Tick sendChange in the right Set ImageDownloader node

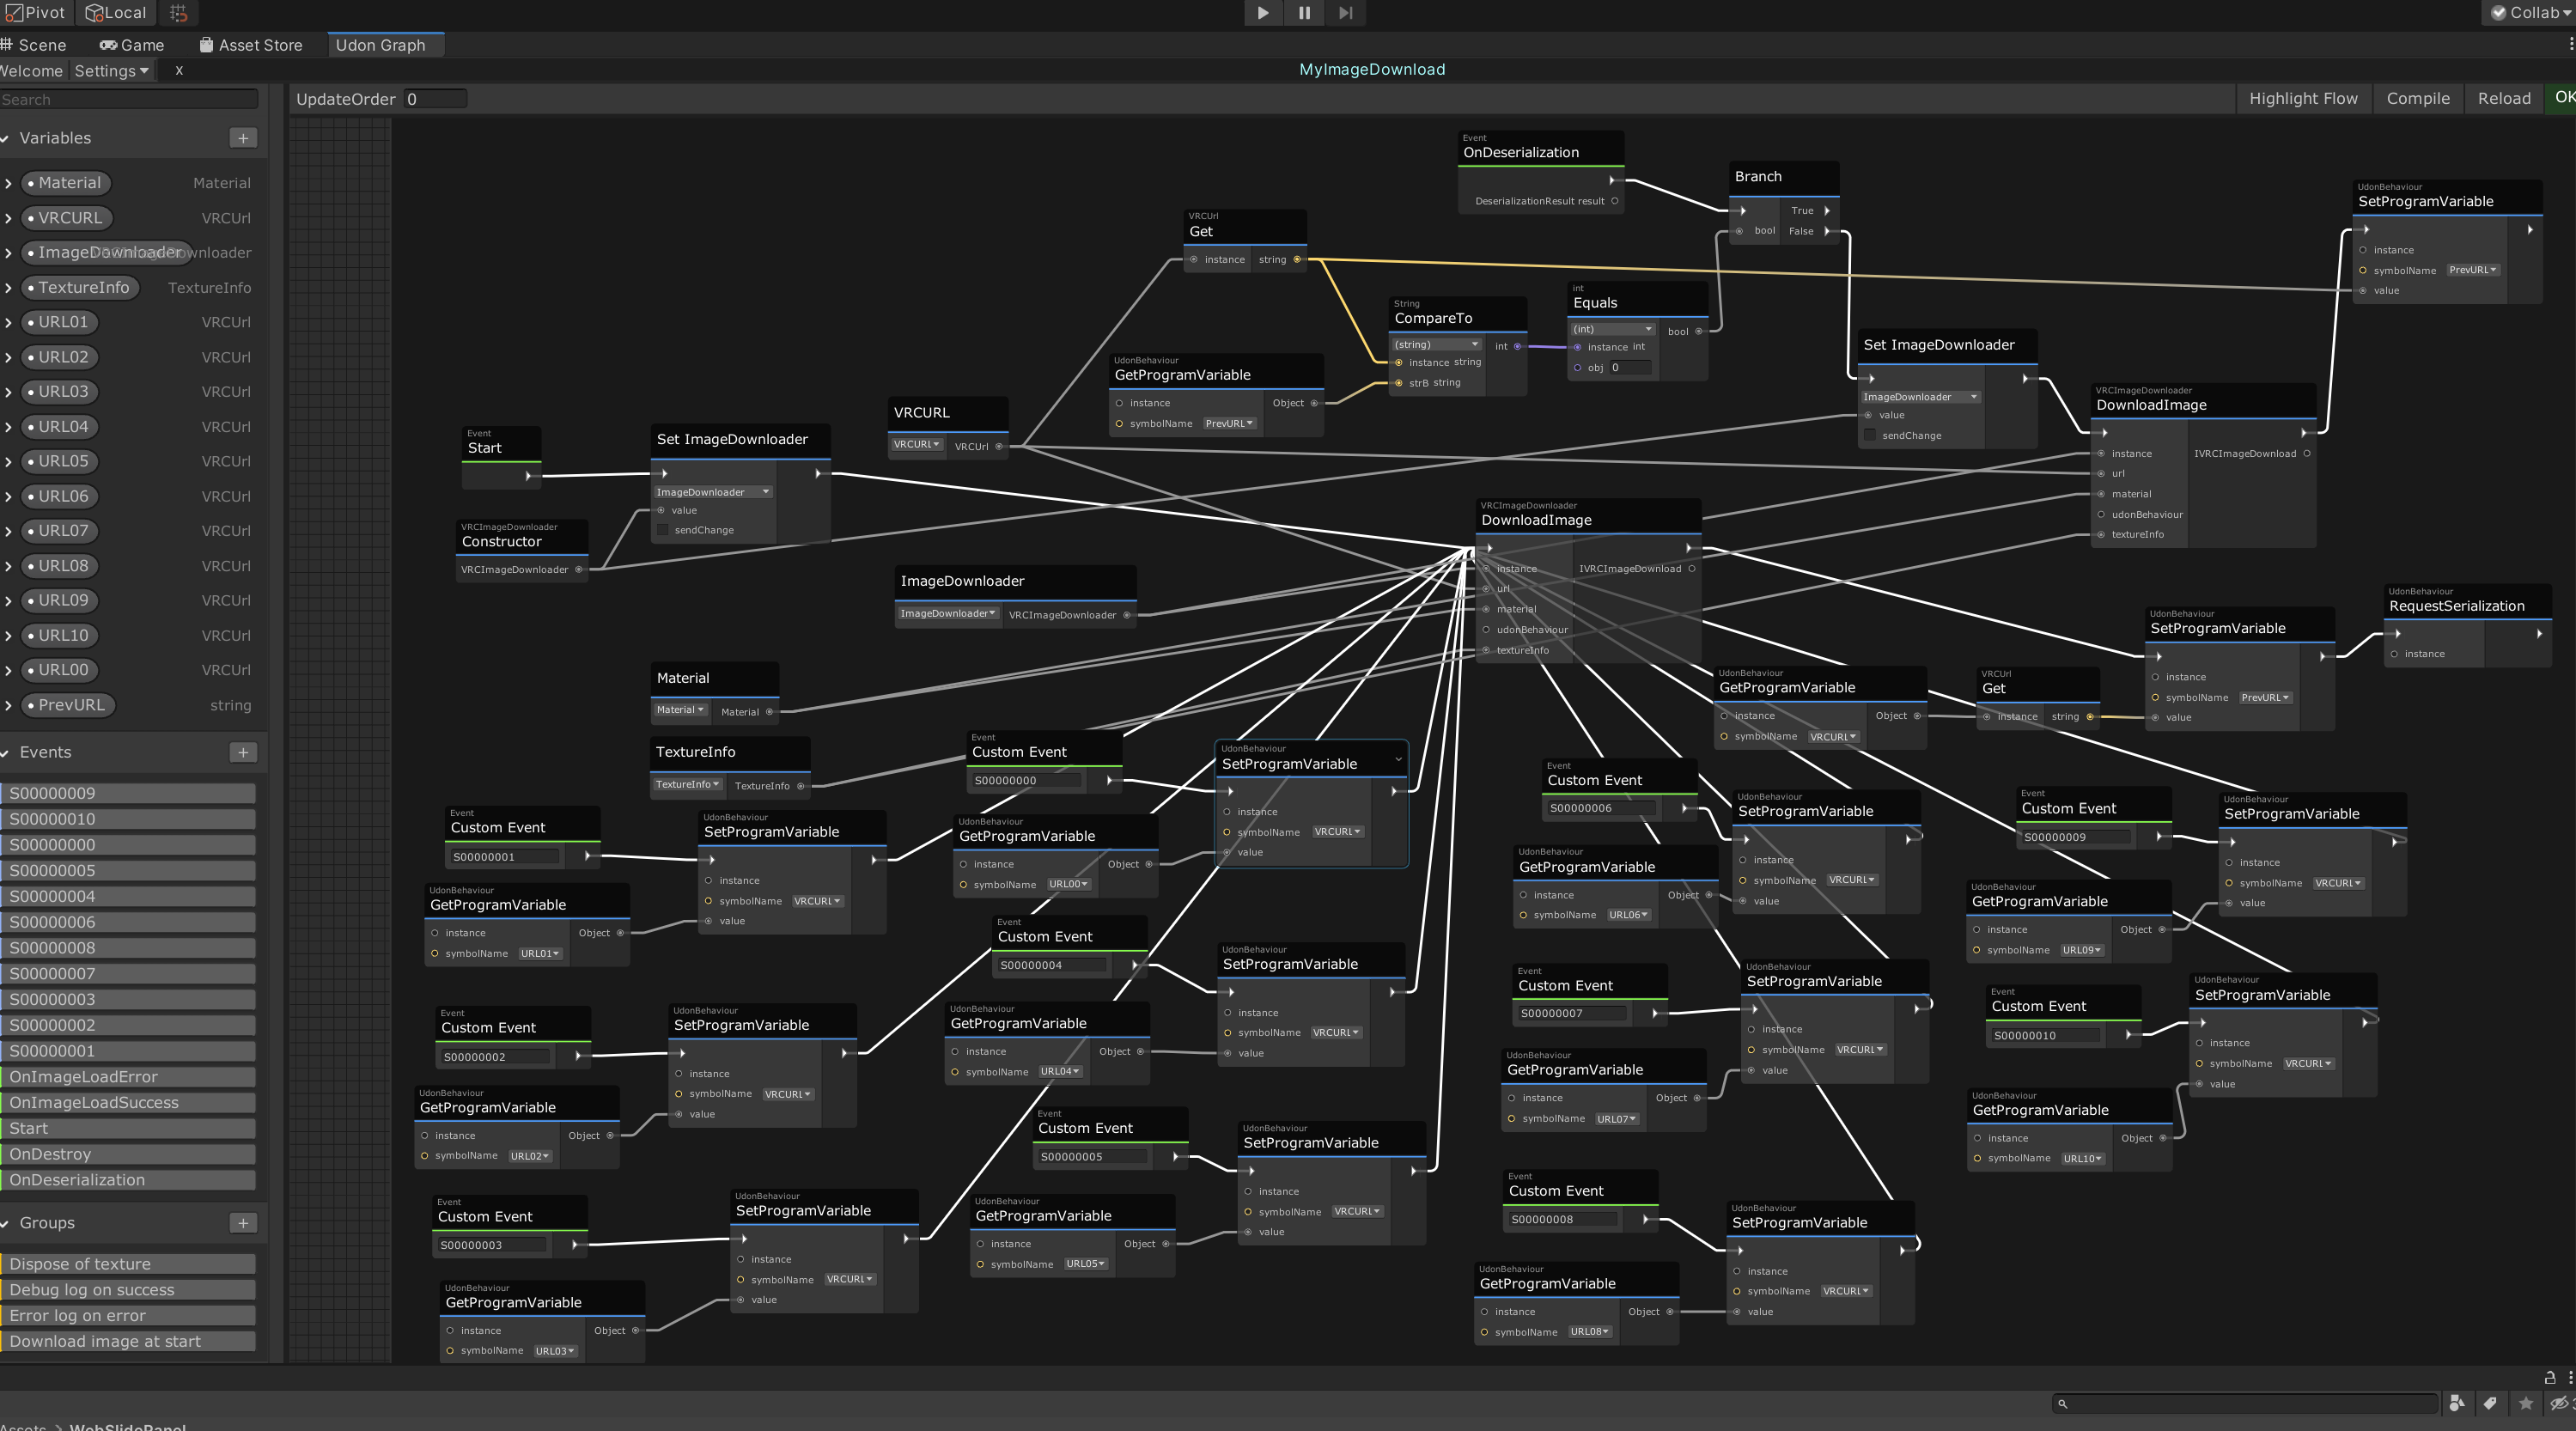(1868, 435)
